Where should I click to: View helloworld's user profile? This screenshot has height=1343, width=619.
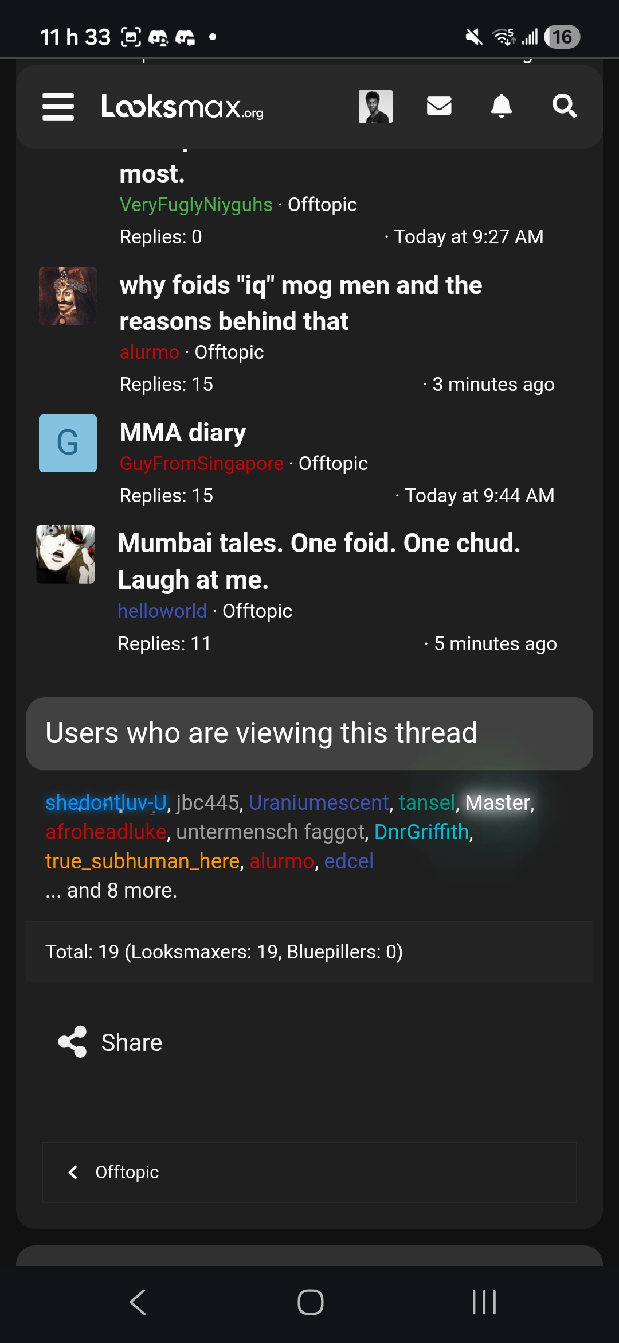click(x=162, y=611)
